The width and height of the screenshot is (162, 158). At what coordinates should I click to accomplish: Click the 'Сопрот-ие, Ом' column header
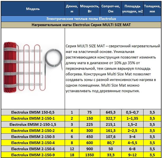(x=111, y=9)
